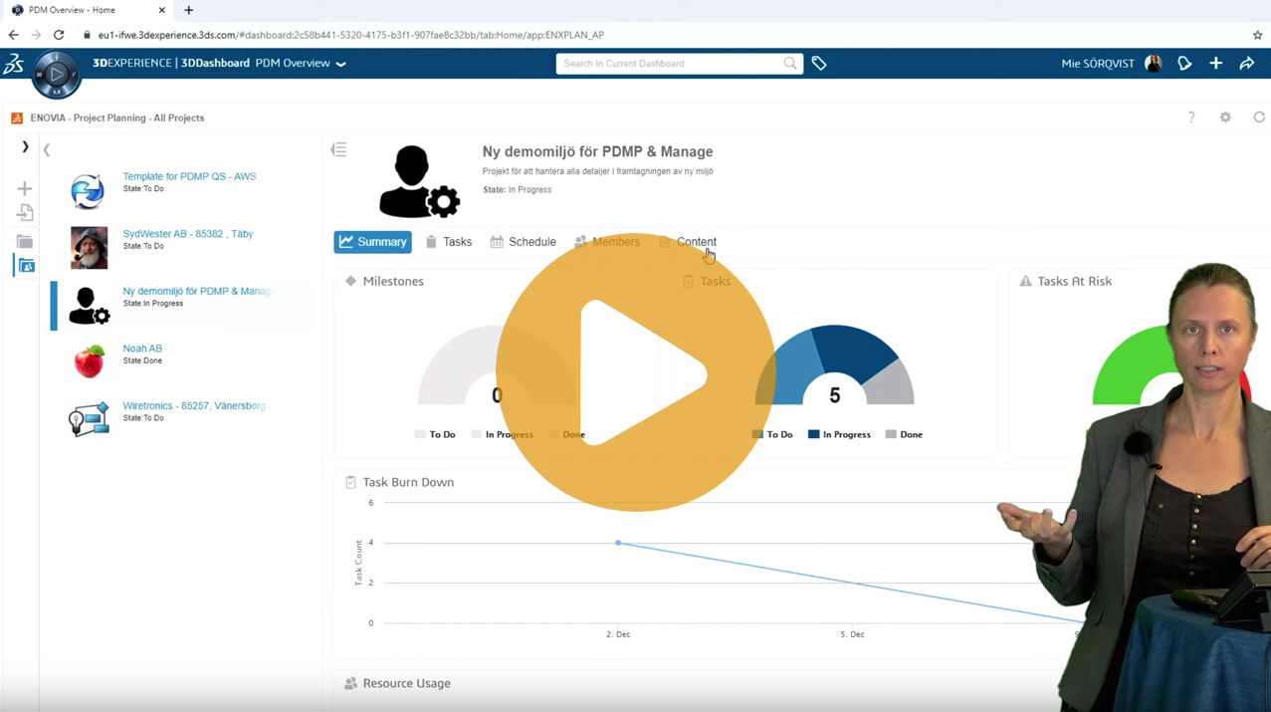Open the widget help question mark icon

[1191, 118]
